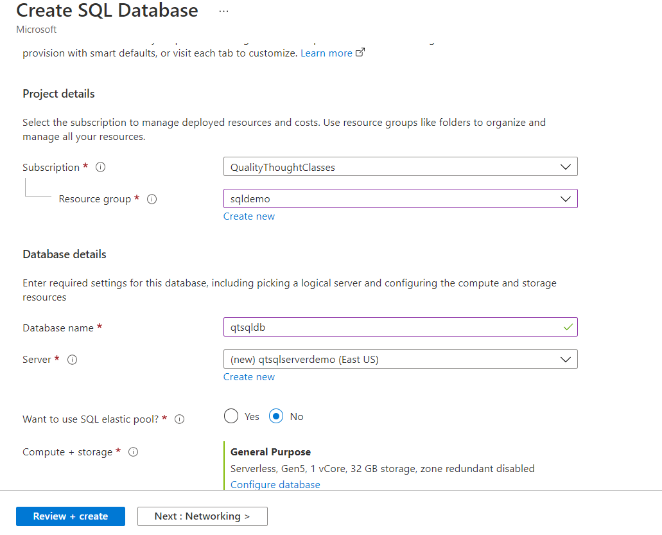Click Create new under Server
662x535 pixels.
[x=249, y=377]
